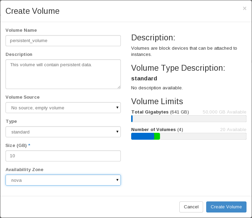Click the blue Create Volume button
Screen dimensions: 252x218
[x=226, y=207]
